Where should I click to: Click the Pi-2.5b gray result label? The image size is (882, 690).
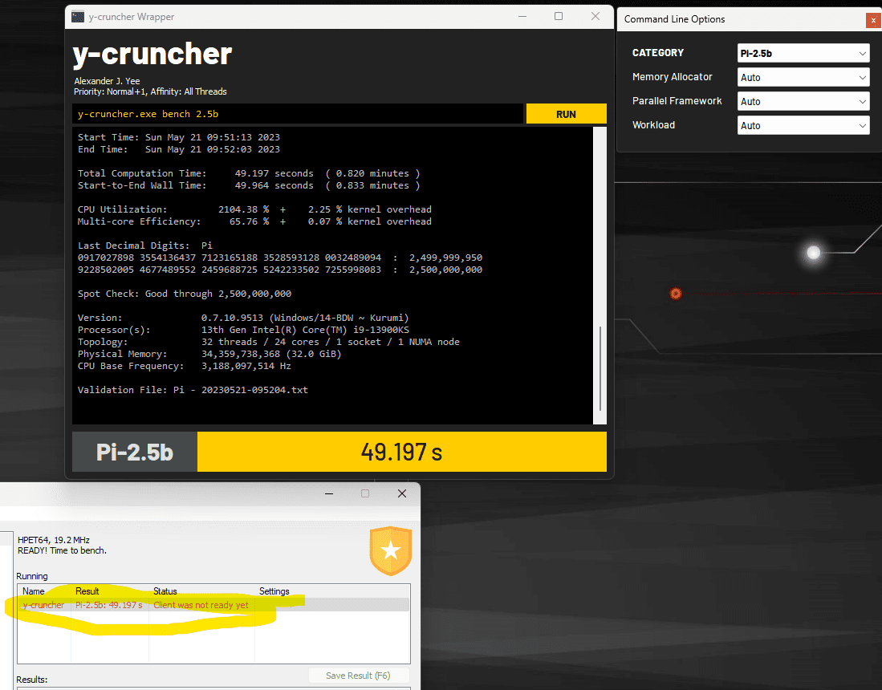pyautogui.click(x=135, y=452)
